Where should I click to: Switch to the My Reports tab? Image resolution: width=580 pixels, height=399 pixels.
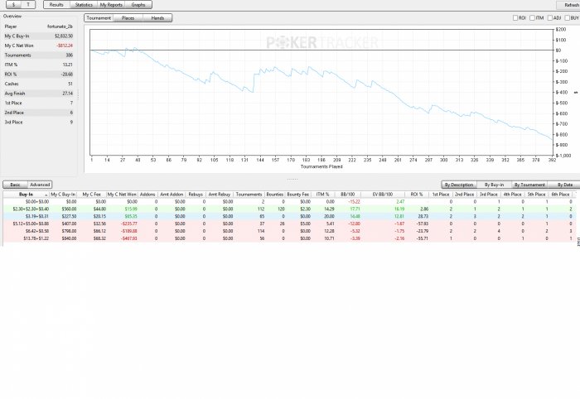pos(111,5)
